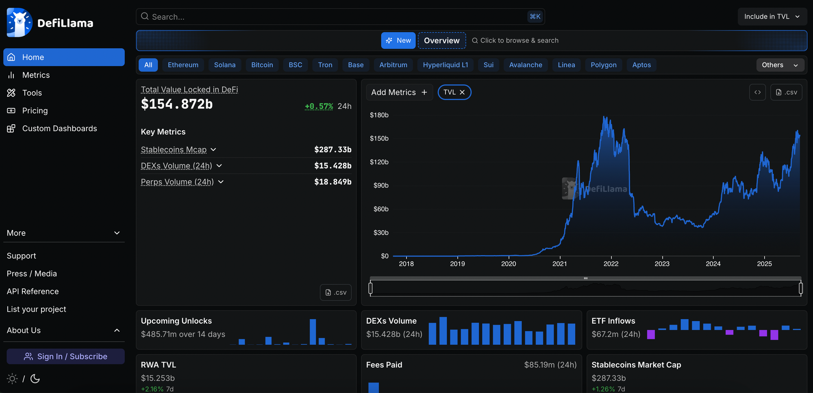
Task: Click the range slider top grip bar
Action: point(586,278)
